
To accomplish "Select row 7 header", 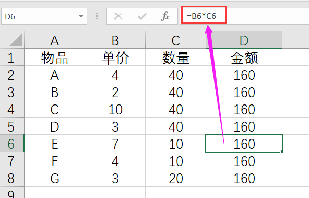I will (11, 161).
